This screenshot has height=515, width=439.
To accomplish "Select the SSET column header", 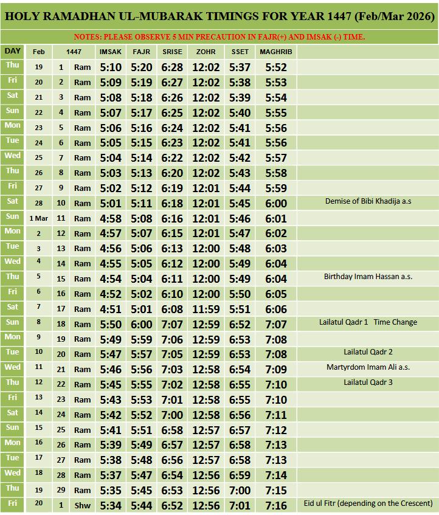I will coord(240,52).
